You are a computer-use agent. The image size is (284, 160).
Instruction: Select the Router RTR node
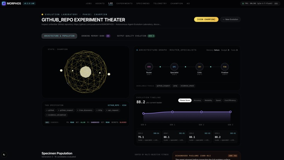(x=149, y=67)
